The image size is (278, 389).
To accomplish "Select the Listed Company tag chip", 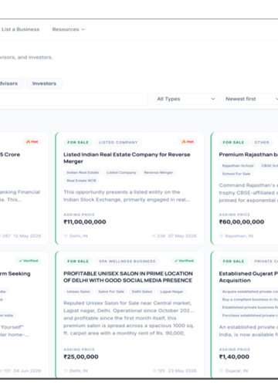I will [x=121, y=172].
